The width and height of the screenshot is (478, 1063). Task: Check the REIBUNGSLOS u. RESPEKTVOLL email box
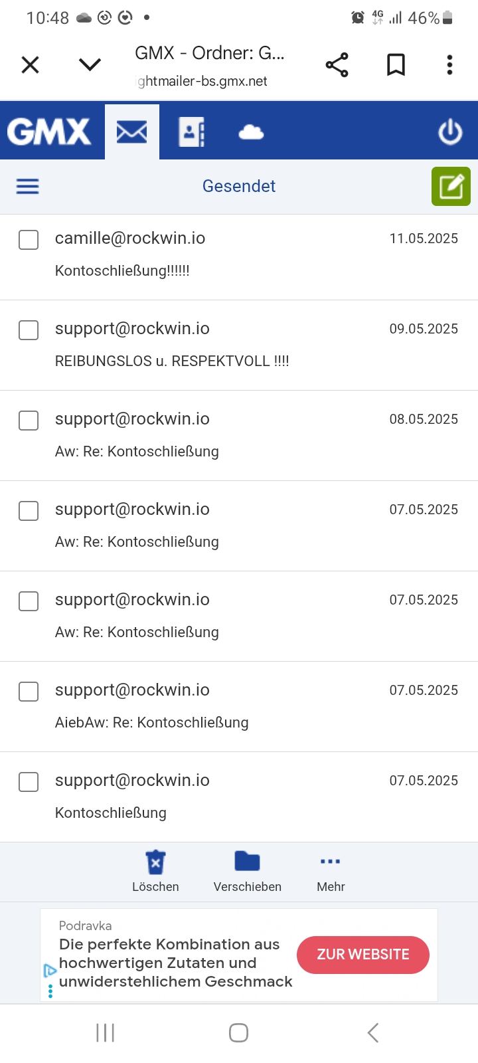click(x=29, y=330)
